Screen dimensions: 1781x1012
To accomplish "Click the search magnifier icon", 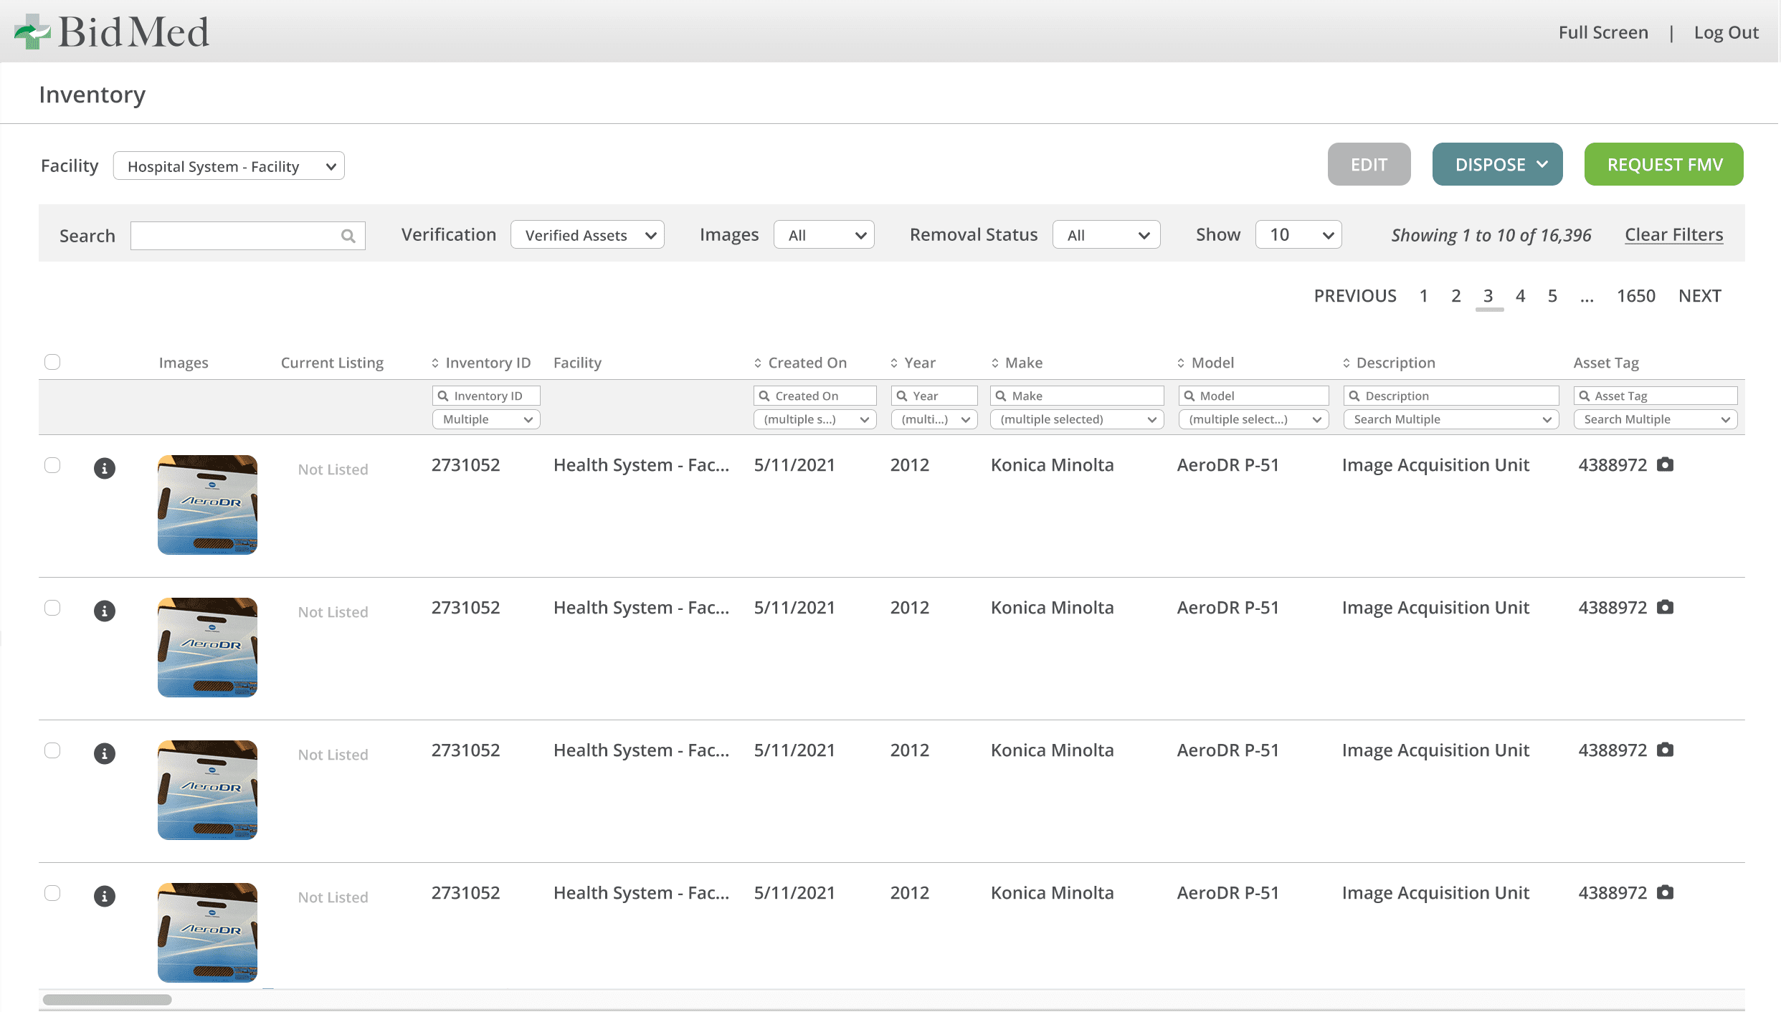I will click(x=348, y=236).
